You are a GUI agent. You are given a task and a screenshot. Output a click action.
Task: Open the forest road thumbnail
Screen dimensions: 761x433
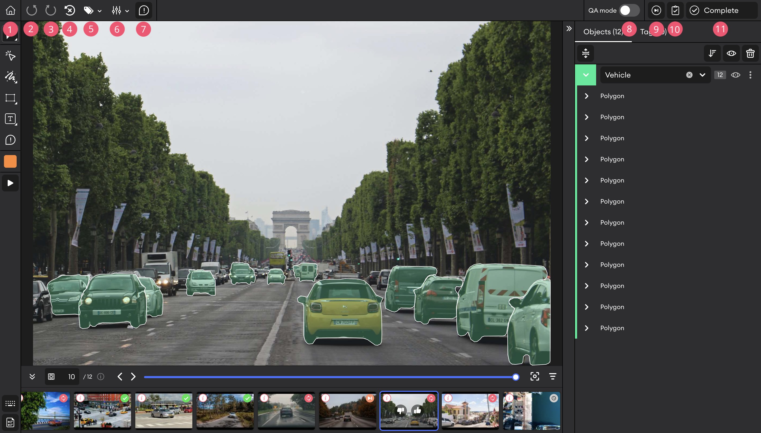point(225,411)
